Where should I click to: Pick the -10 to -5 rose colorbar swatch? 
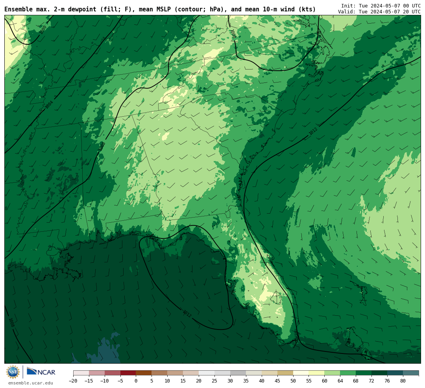coord(113,373)
